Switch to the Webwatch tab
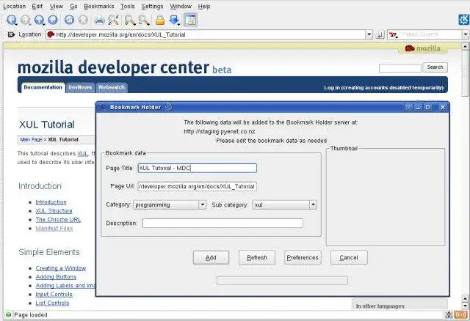470x321 pixels. click(x=112, y=87)
